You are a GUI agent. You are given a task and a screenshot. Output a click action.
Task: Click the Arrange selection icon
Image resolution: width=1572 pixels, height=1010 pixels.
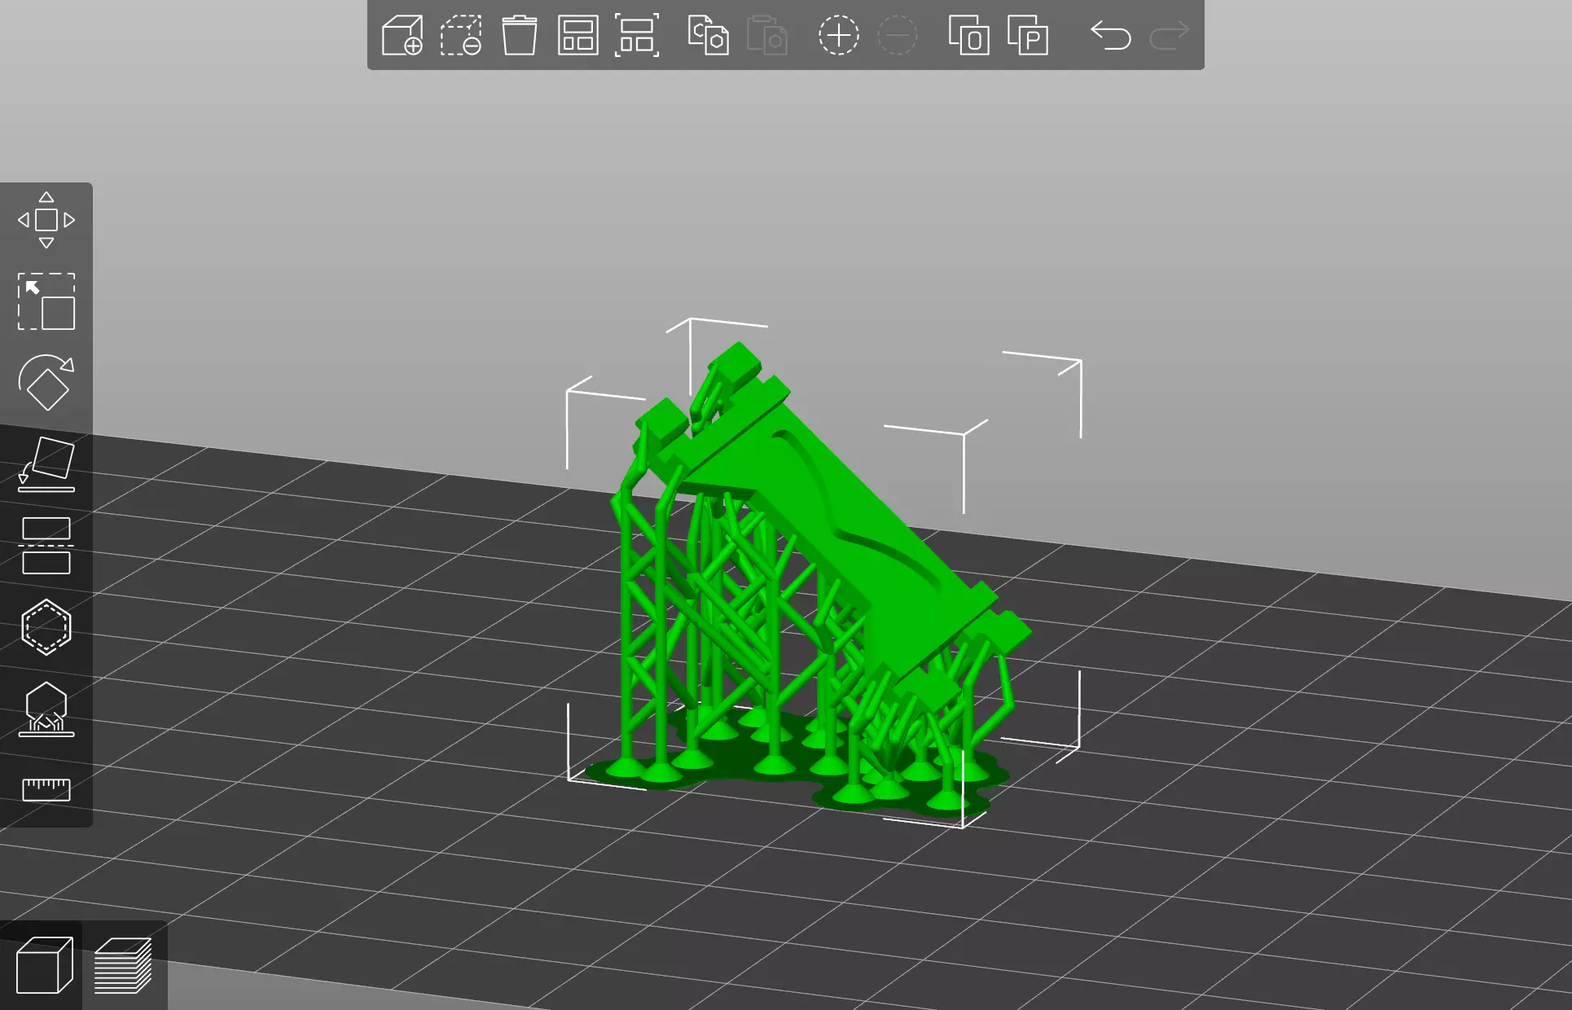[x=636, y=36]
